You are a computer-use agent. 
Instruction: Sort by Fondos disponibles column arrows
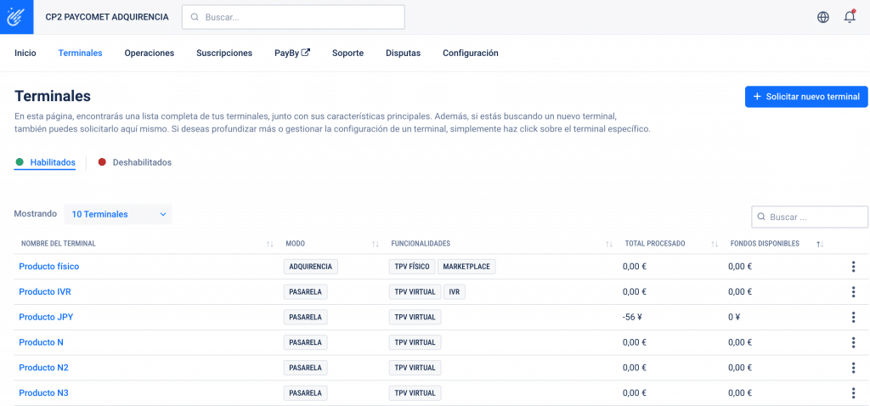point(820,244)
